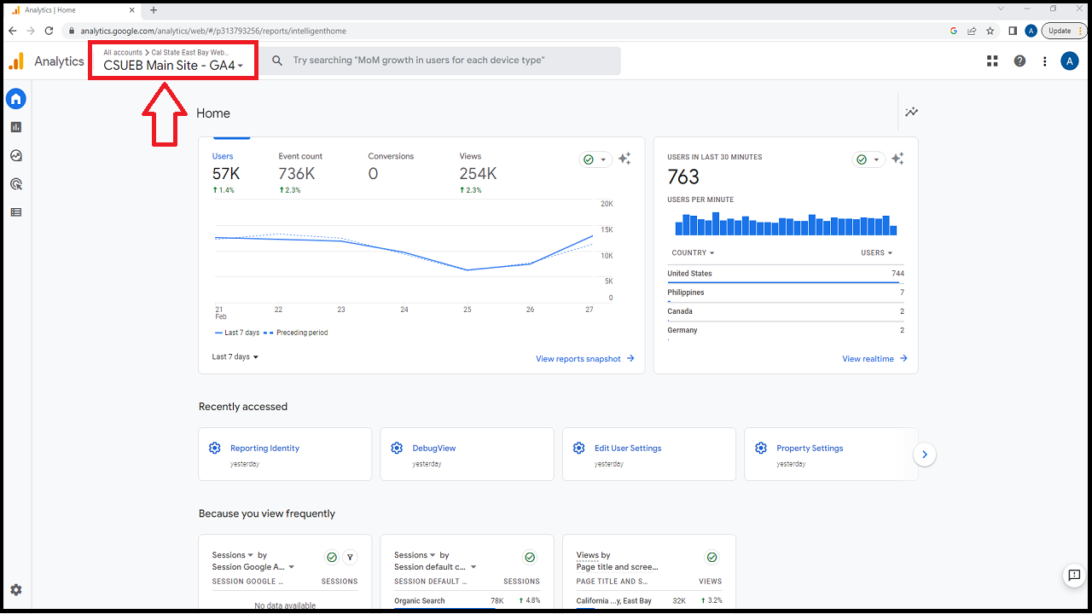
Task: Click the Google Analytics logo
Action: pyautogui.click(x=15, y=61)
